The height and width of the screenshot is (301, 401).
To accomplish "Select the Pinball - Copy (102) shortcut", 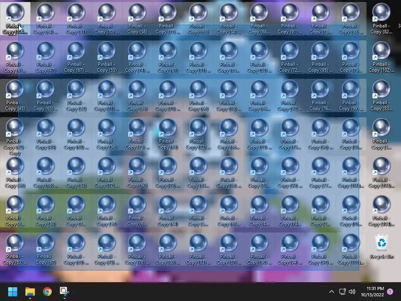I will (x=381, y=57).
